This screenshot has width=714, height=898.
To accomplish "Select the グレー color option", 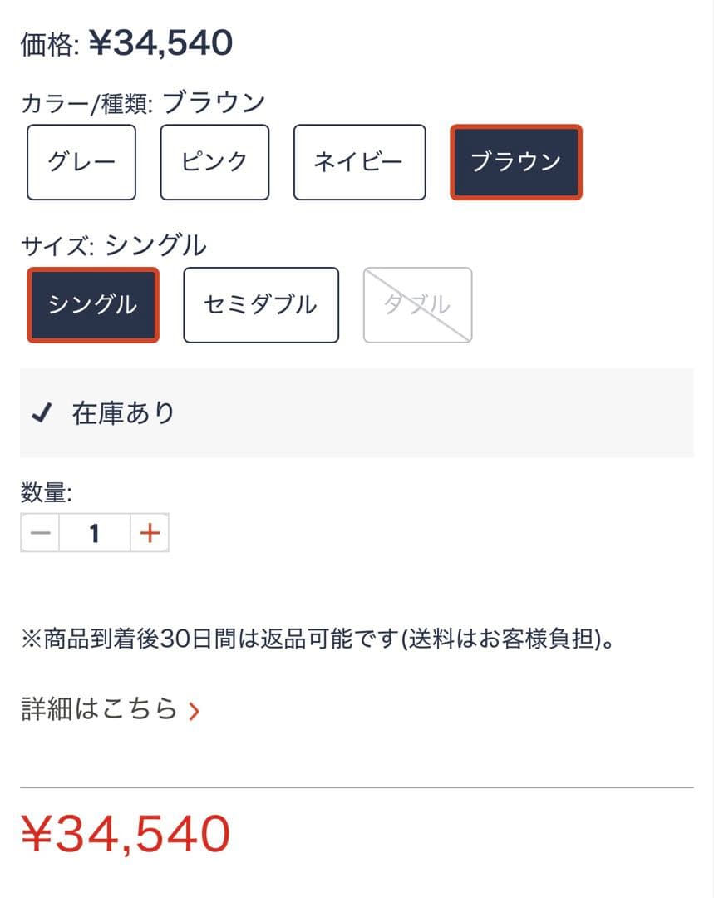I will (81, 161).
